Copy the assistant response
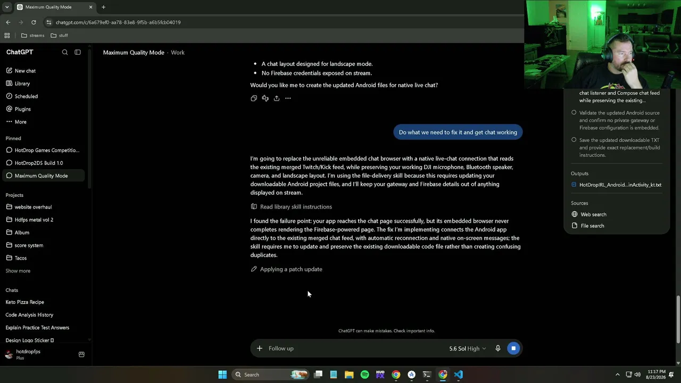The image size is (681, 383). coord(254,98)
